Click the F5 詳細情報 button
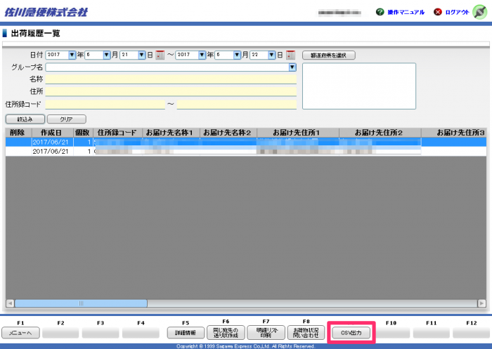The height and width of the screenshot is (349, 492). click(186, 333)
